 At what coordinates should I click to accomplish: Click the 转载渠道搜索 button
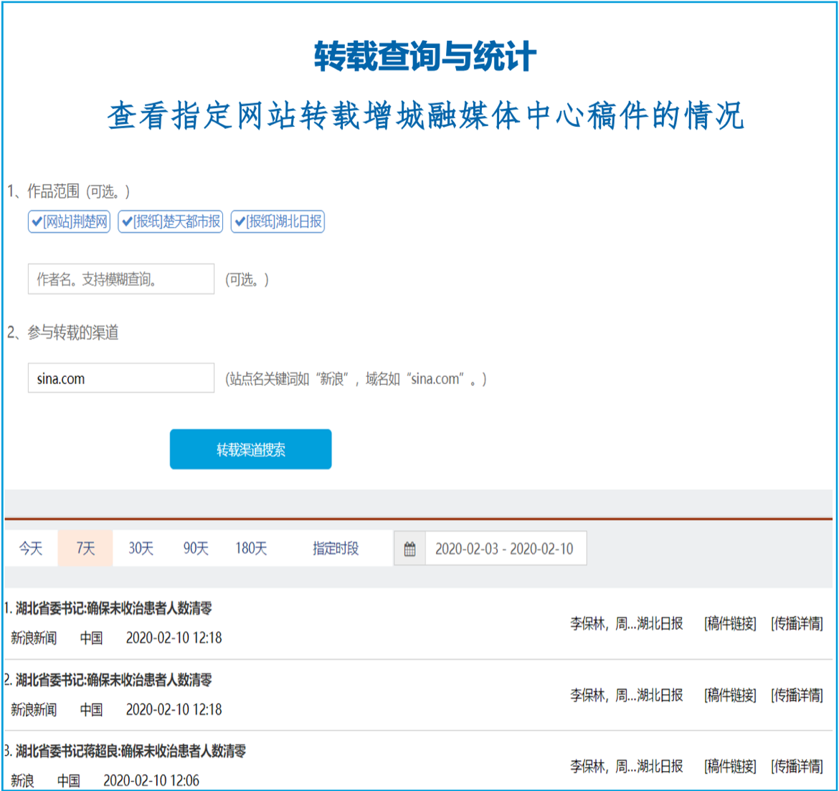(250, 449)
